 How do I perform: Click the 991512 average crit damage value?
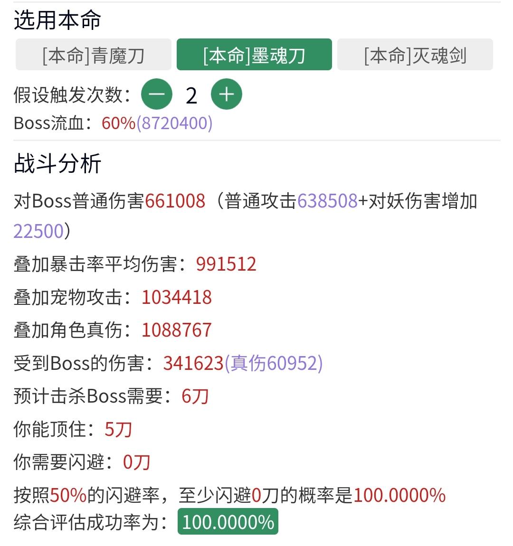point(226,264)
